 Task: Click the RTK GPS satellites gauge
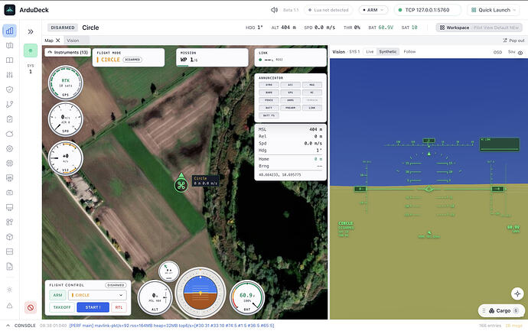coord(65,83)
